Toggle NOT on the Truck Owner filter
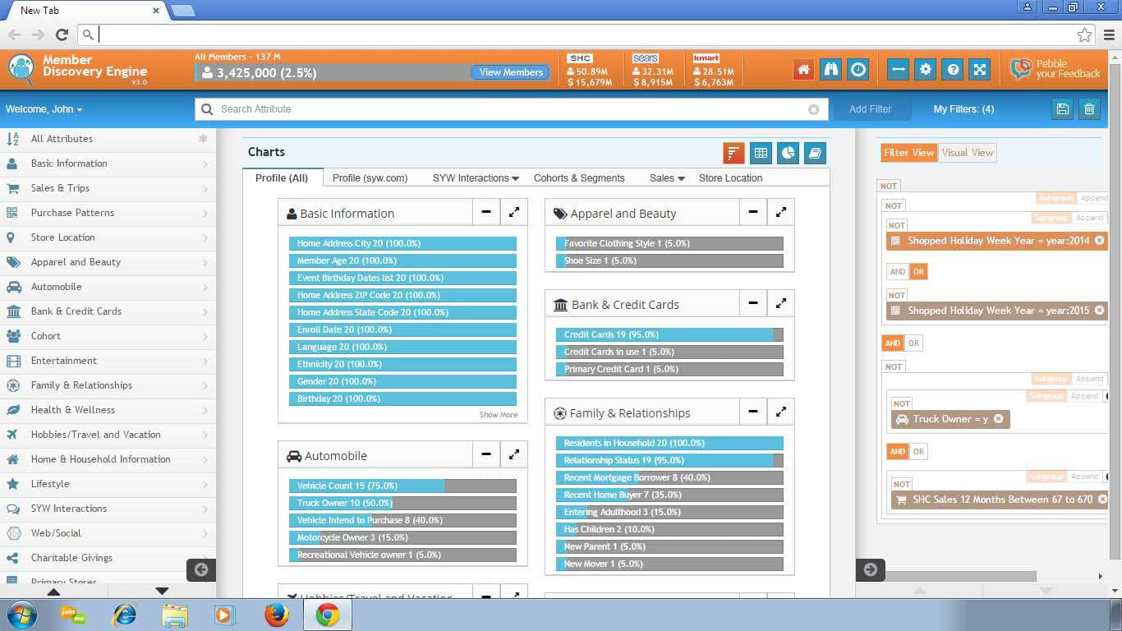The height and width of the screenshot is (631, 1122). point(901,403)
